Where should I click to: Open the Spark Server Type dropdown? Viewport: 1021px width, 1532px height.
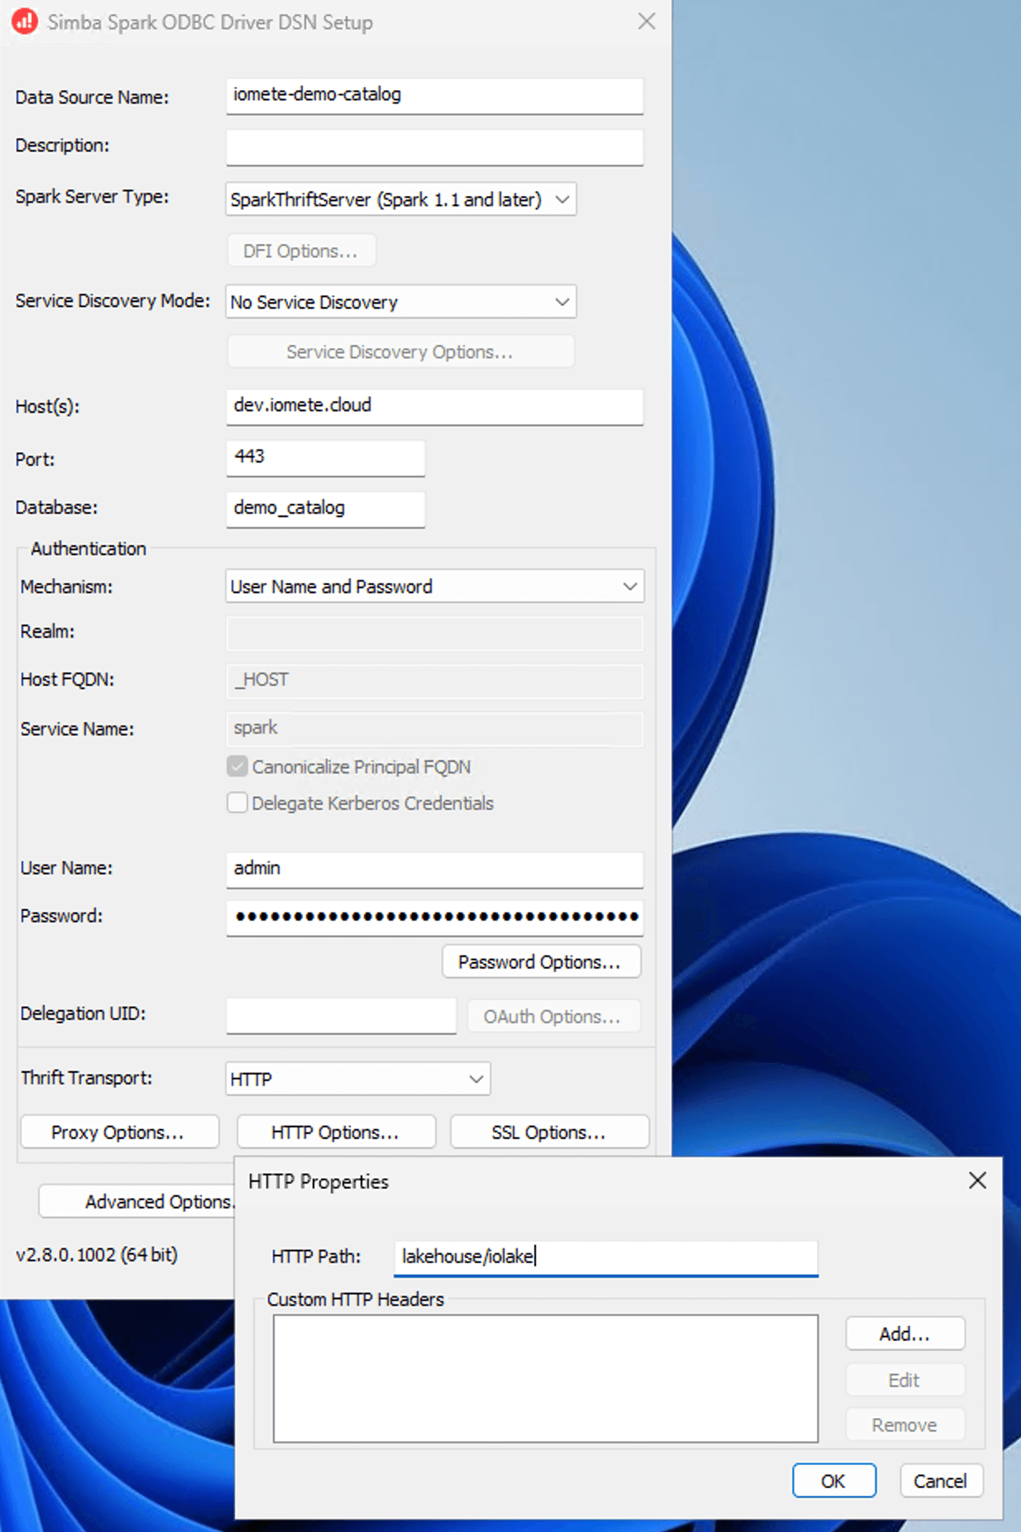pos(400,199)
